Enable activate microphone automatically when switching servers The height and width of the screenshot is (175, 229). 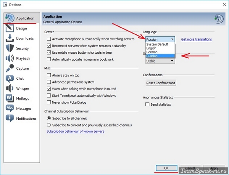coord(49,39)
